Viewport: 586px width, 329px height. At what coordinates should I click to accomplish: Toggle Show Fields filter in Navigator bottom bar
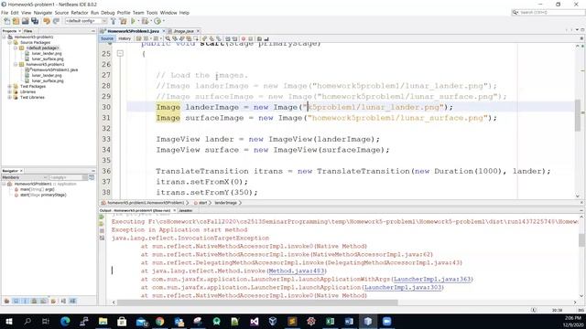pos(16,301)
